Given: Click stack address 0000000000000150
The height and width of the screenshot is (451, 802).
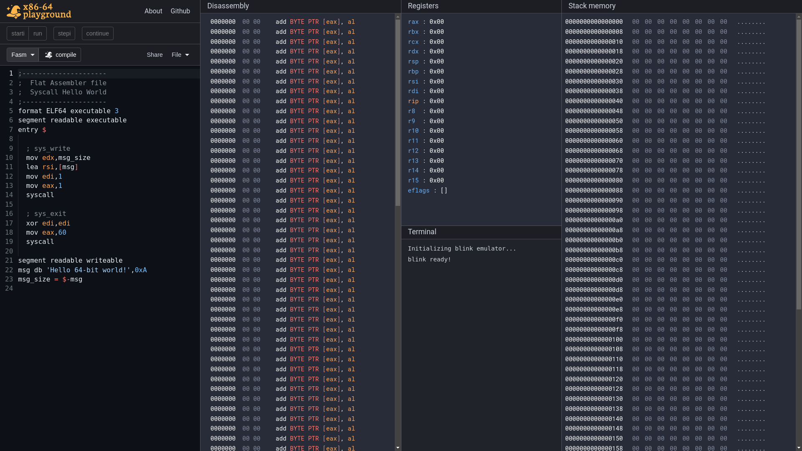Looking at the screenshot, I should [594, 438].
